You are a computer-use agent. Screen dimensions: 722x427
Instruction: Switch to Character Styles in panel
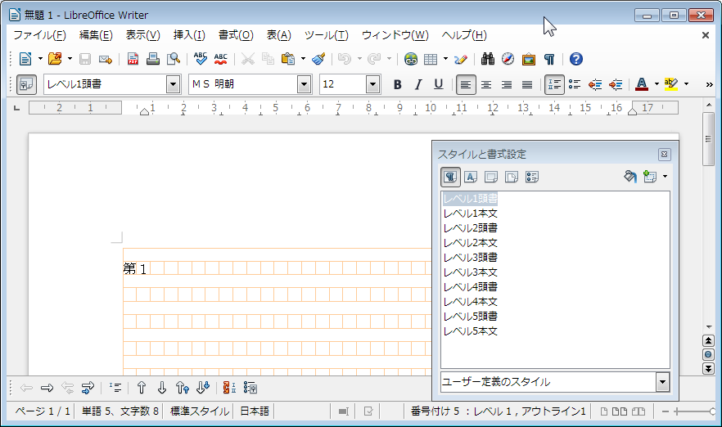(471, 177)
